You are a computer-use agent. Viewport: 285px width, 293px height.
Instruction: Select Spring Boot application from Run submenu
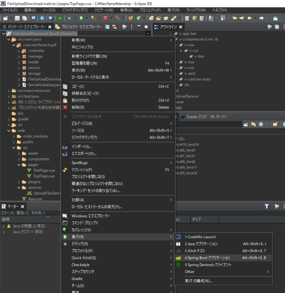pyautogui.click(x=207, y=258)
